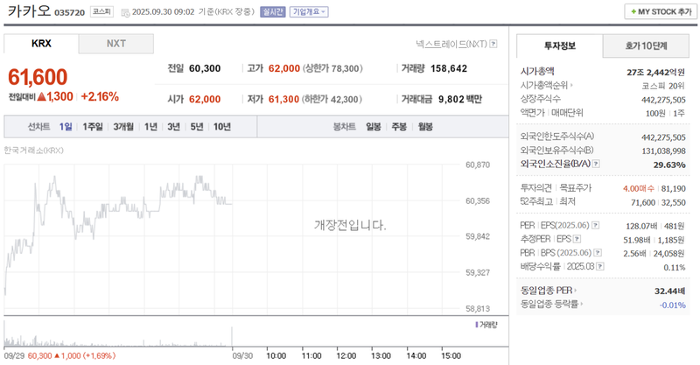Click the 실시간 badge button
The image size is (700, 365).
point(272,12)
